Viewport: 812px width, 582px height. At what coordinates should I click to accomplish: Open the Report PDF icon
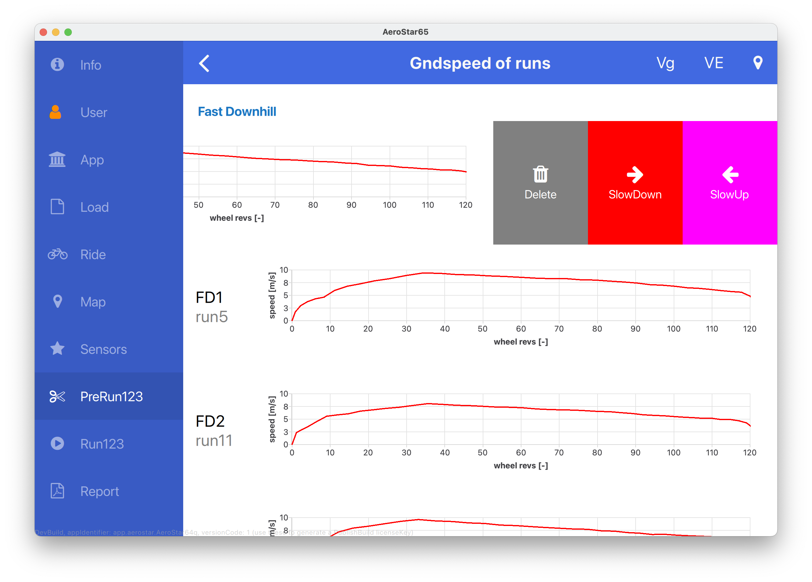57,491
